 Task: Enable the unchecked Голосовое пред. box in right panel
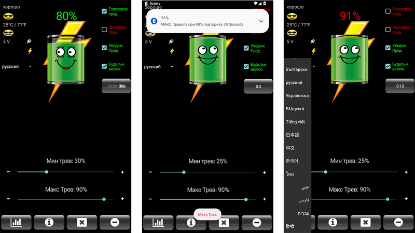[x=388, y=11]
